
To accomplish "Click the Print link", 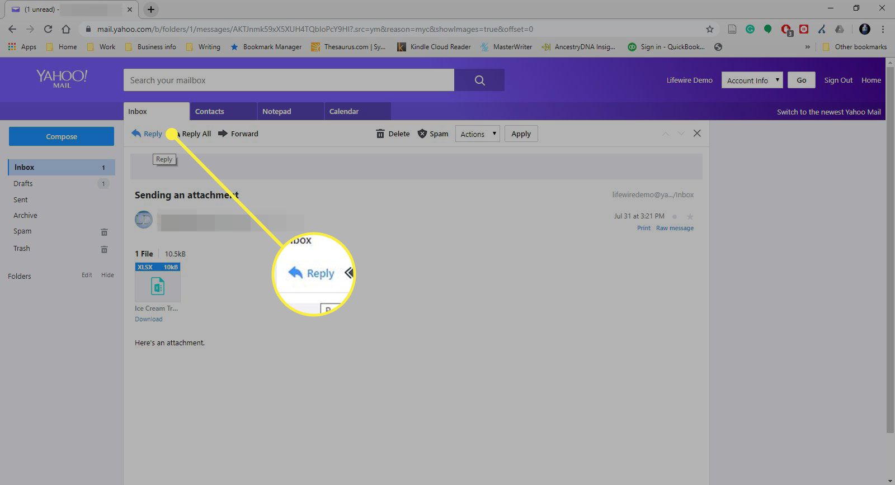I will (644, 228).
